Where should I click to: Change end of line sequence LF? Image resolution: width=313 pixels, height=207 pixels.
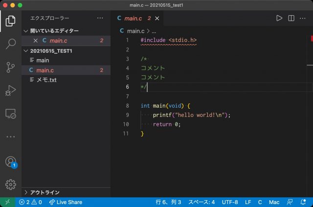point(248,202)
